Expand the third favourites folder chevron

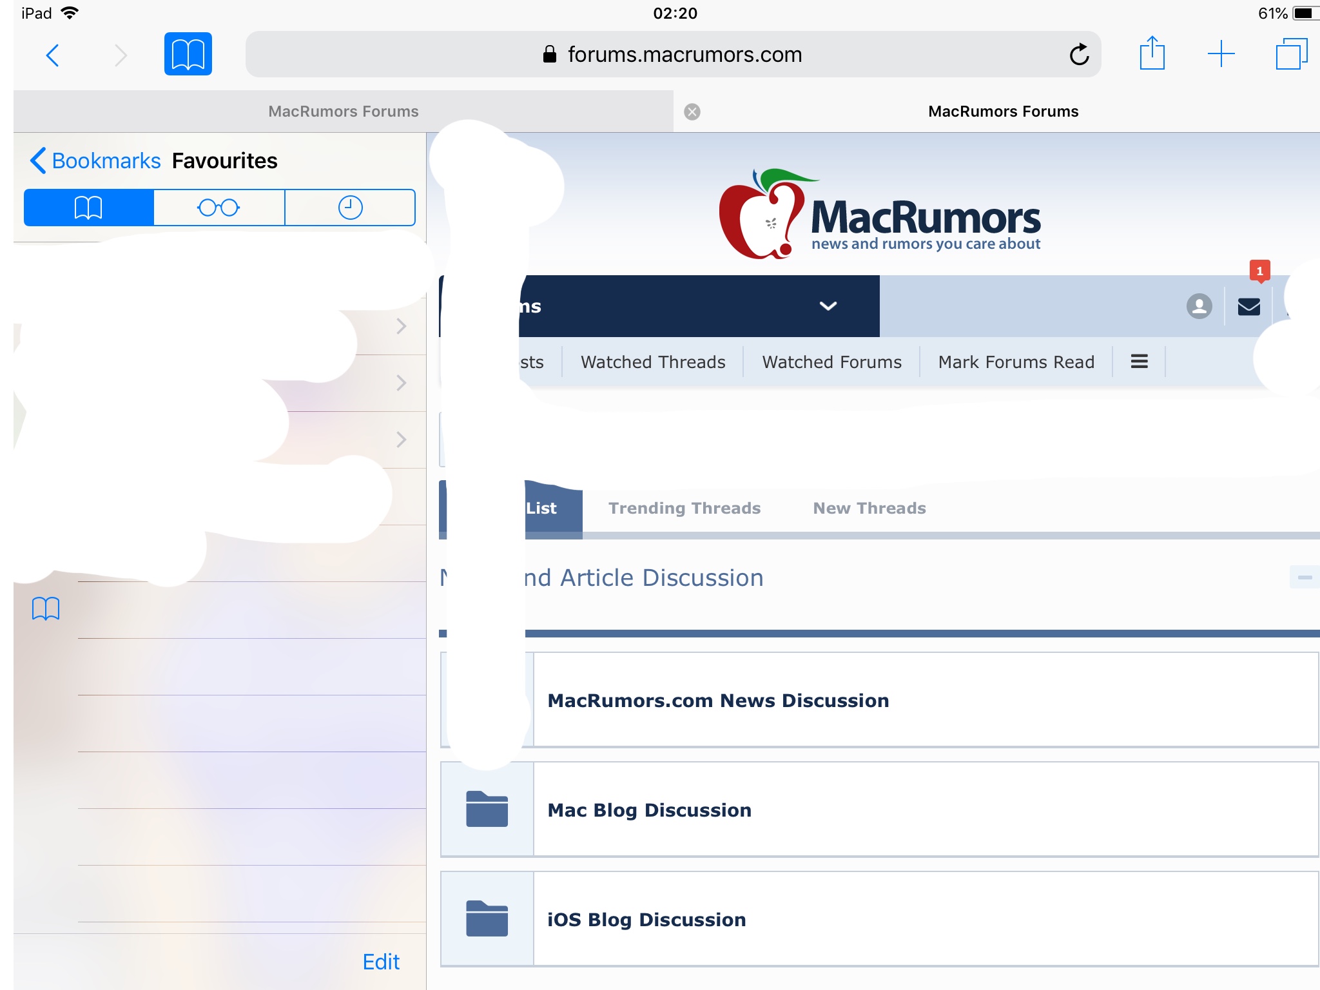(401, 440)
